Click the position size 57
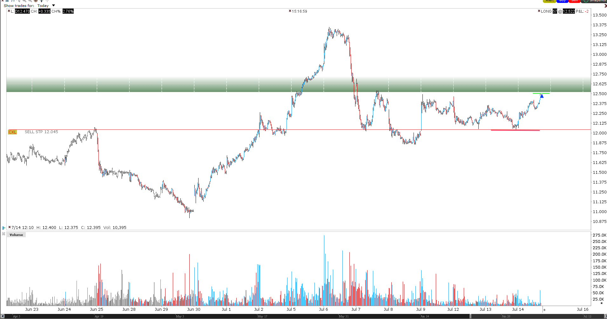This screenshot has height=319, width=607. [x=555, y=11]
